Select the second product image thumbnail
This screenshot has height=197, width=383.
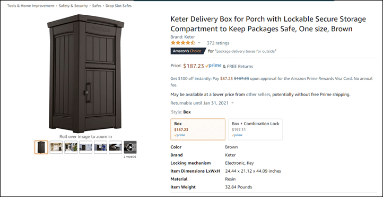pyautogui.click(x=56, y=147)
